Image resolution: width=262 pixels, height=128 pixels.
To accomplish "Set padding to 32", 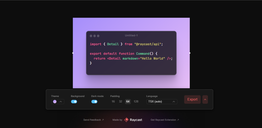I will pyautogui.click(x=121, y=101).
